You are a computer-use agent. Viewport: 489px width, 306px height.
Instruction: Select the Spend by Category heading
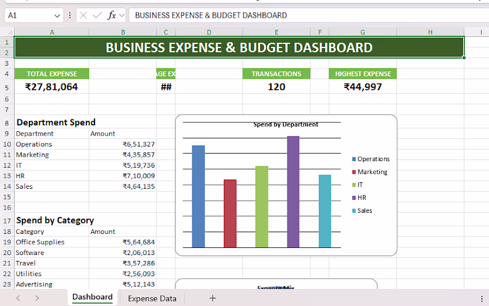(55, 220)
